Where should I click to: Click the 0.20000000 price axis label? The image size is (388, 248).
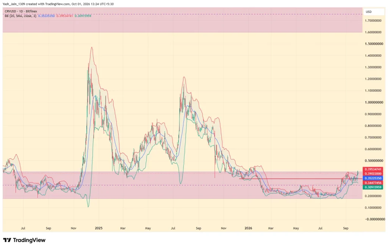click(x=373, y=196)
